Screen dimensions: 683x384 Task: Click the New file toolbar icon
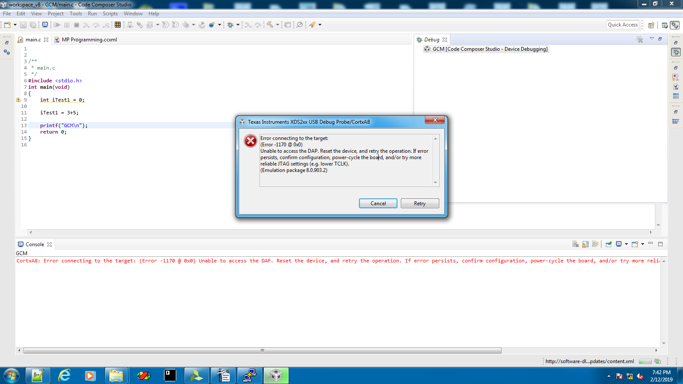click(x=7, y=25)
